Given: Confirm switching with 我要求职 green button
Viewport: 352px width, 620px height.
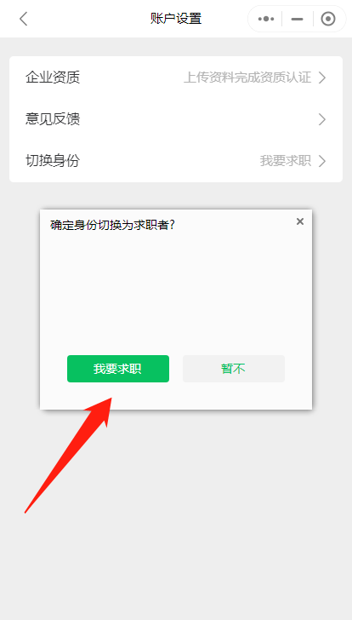Looking at the screenshot, I should coord(118,369).
